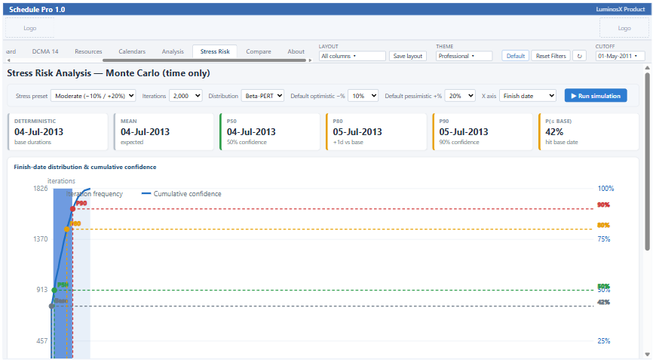Switch to the Compare tab
Image resolution: width=653 pixels, height=360 pixels.
click(x=258, y=51)
